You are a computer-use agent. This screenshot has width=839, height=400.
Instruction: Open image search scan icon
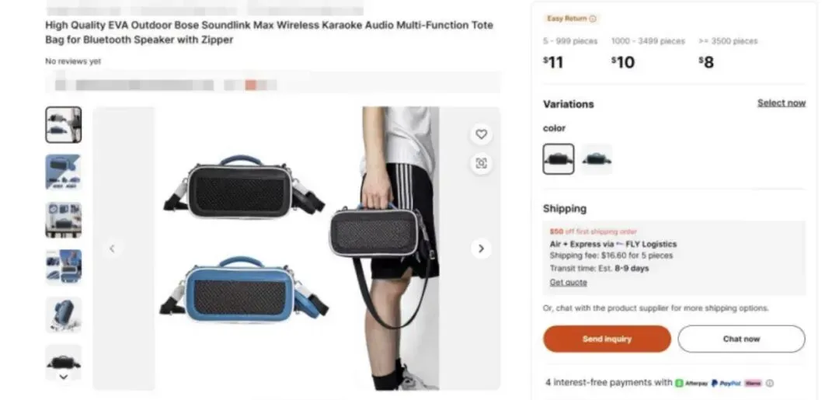point(481,163)
